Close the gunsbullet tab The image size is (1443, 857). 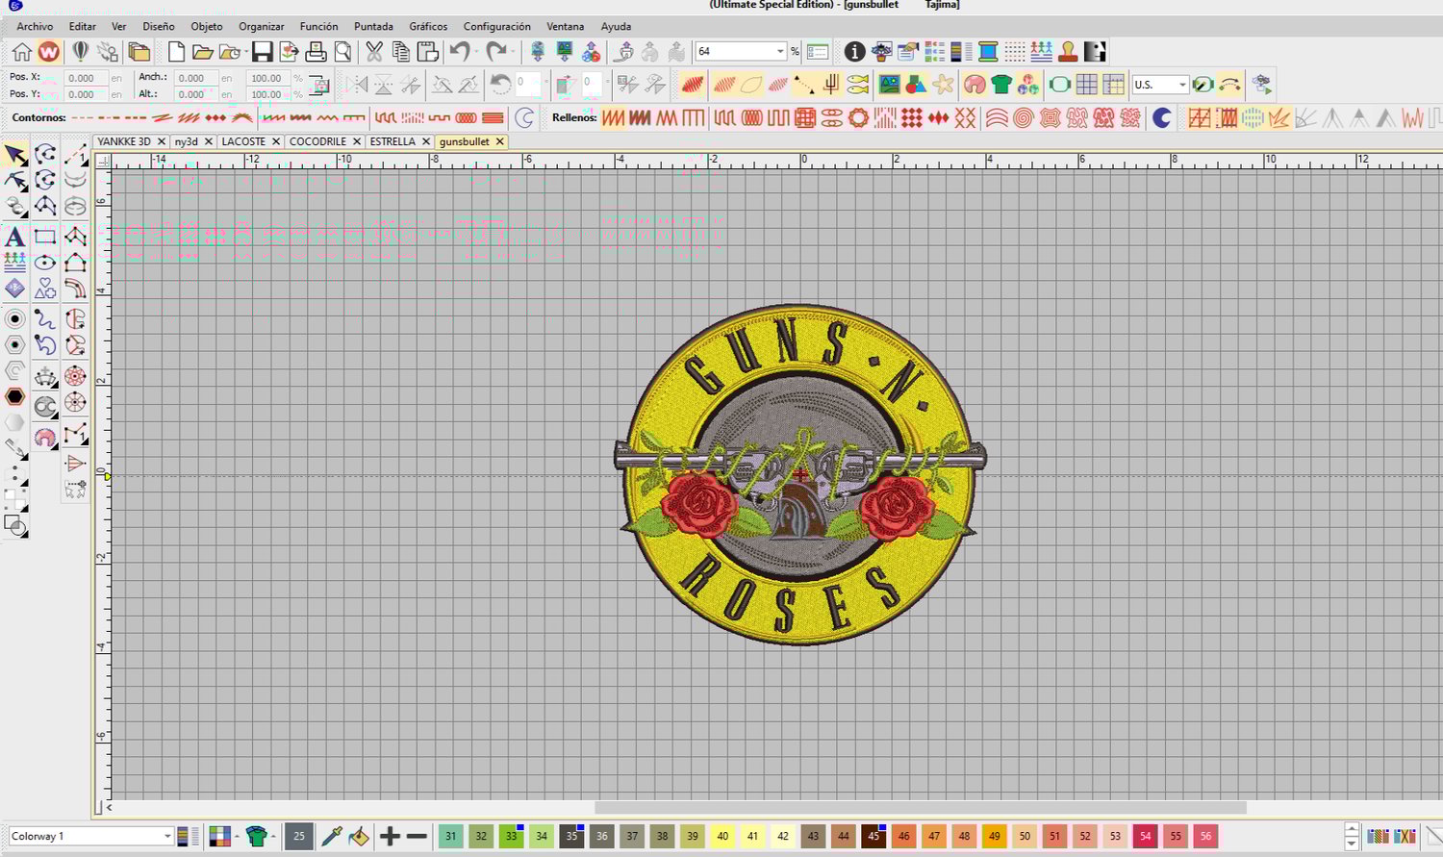tap(500, 141)
